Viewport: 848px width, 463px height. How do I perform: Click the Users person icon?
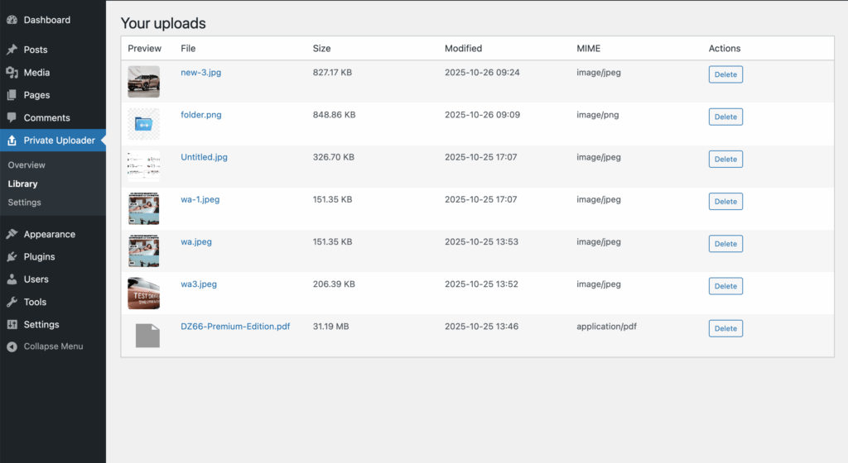12,279
